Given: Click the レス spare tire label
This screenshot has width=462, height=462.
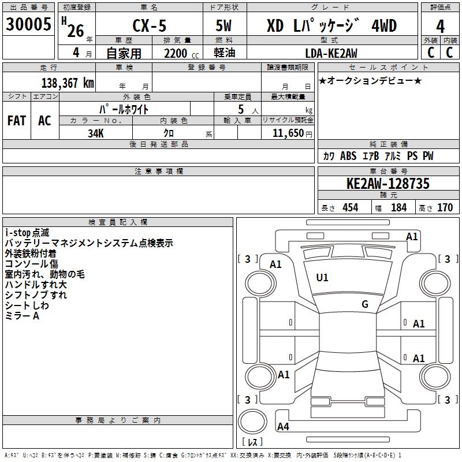Looking at the screenshot, I should 252,442.
